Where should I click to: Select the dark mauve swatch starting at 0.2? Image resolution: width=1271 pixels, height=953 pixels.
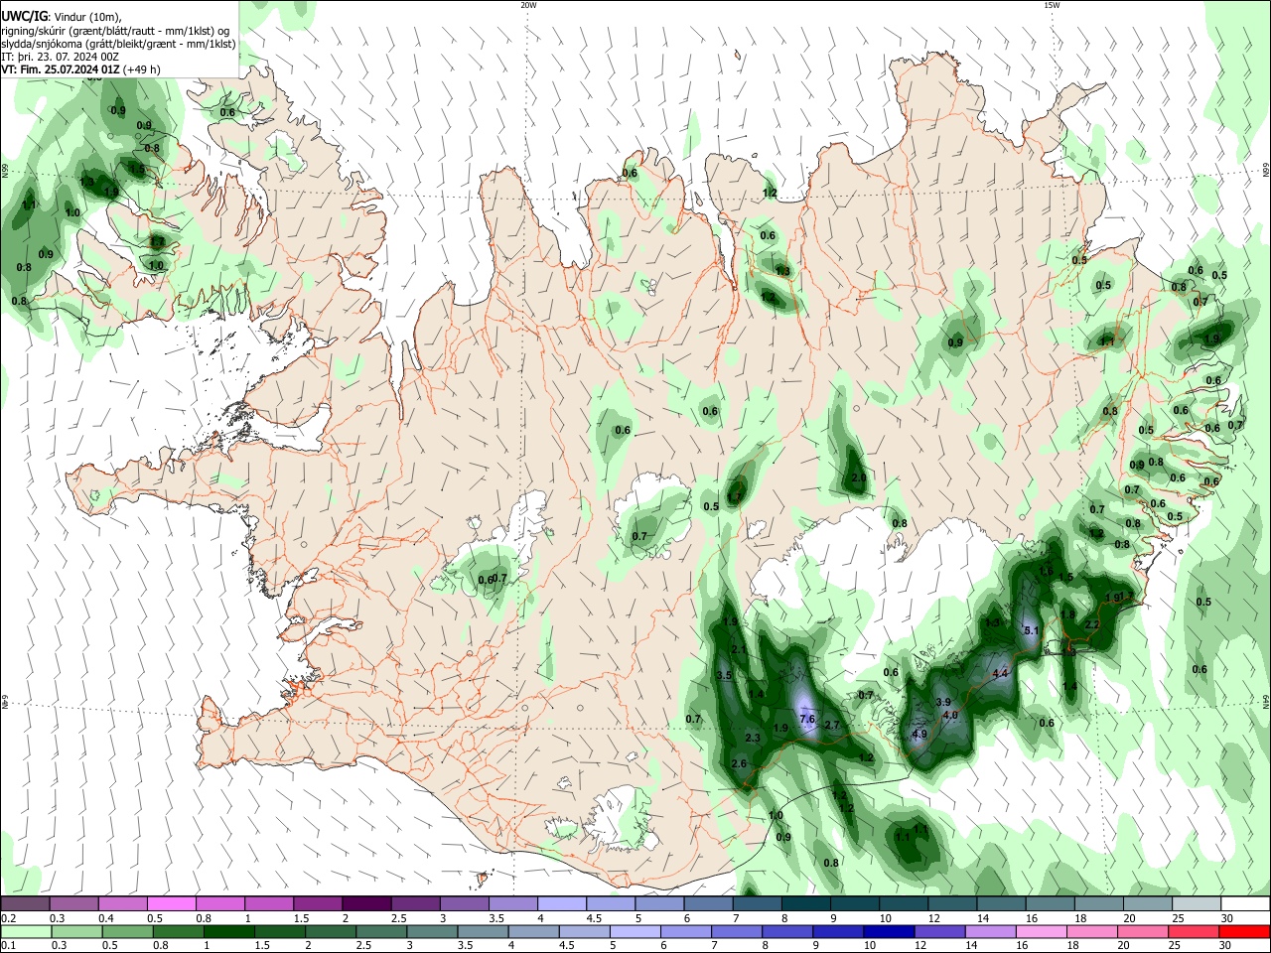(x=25, y=904)
